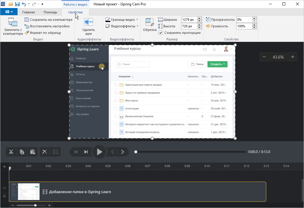The image size is (304, 208).
Task: Activate Формат по образцу painter
Action: tap(43, 33)
